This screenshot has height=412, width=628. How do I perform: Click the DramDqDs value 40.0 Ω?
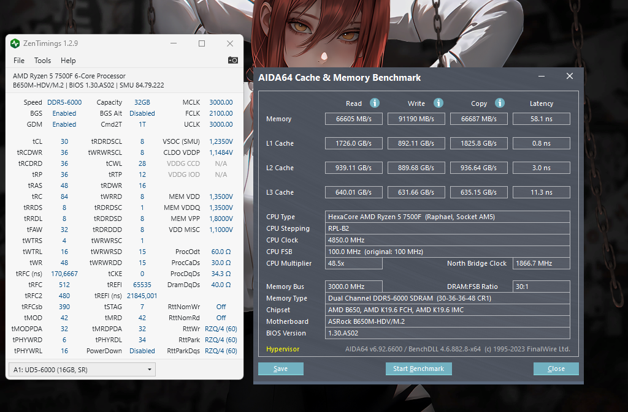221,285
